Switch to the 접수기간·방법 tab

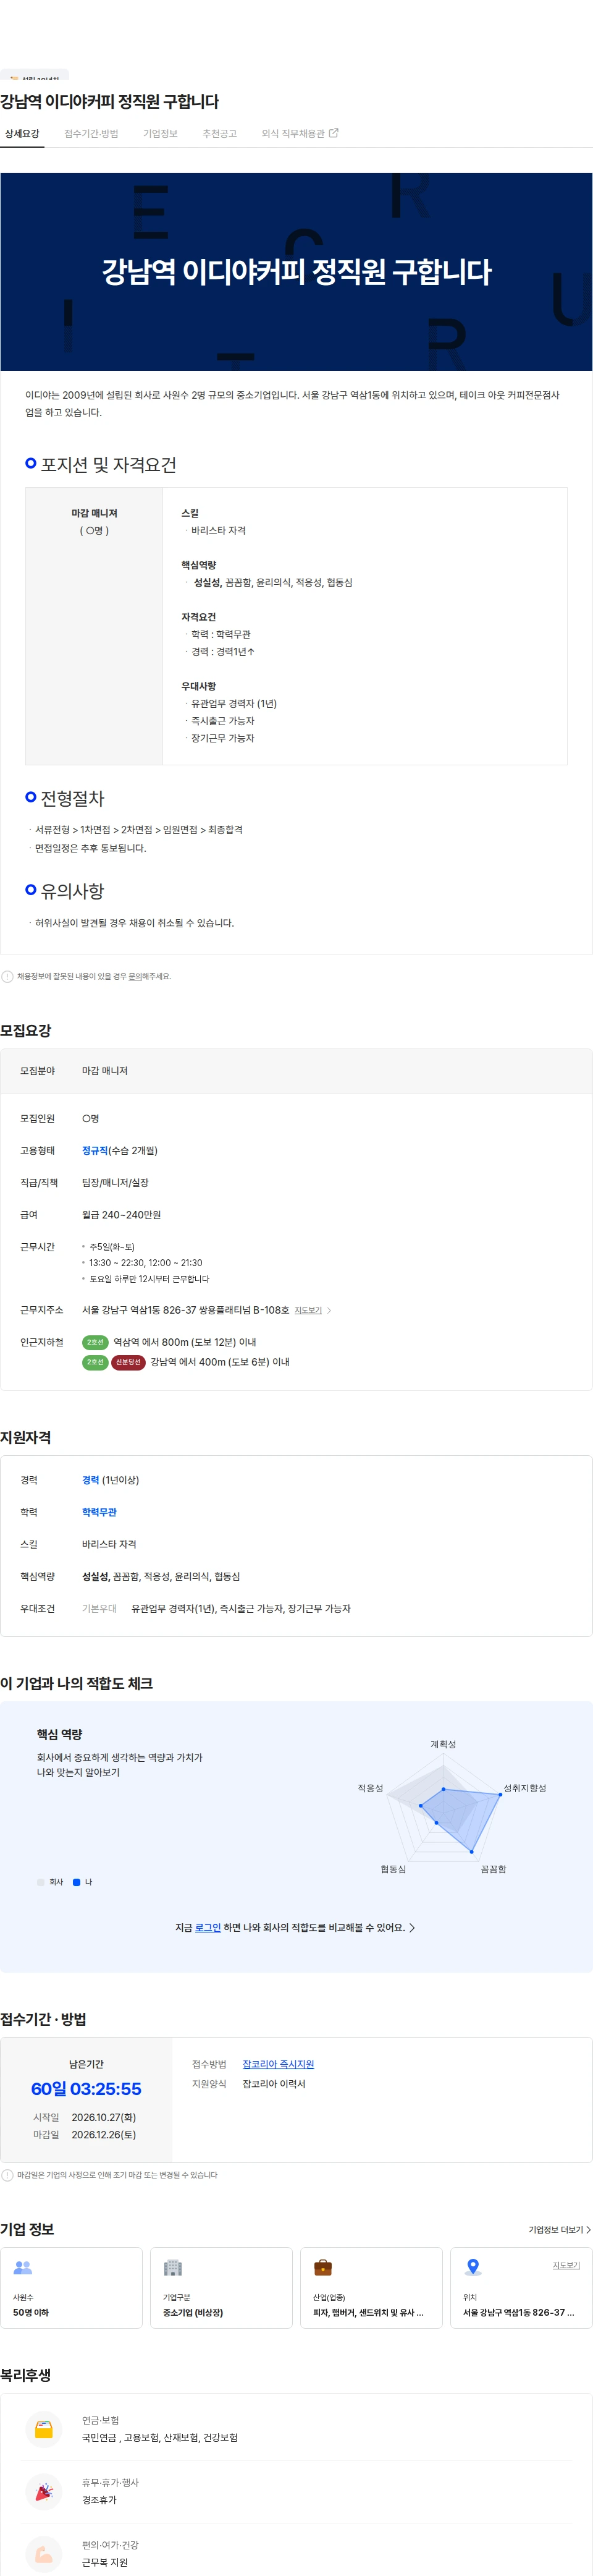click(91, 133)
